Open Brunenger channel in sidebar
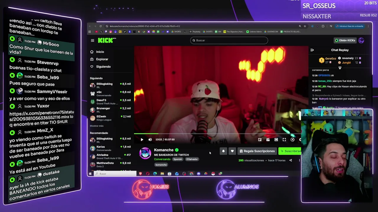378x212 pixels. [x=110, y=110]
